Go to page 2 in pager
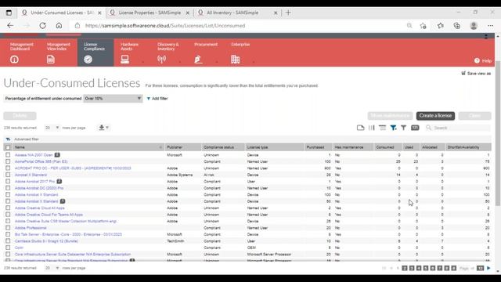The height and width of the screenshot is (282, 501). point(405,268)
